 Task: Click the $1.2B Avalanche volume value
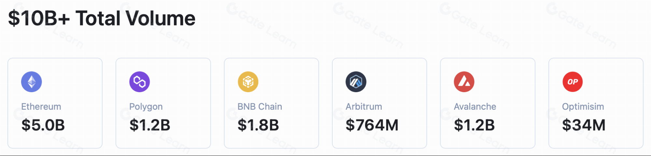click(474, 125)
